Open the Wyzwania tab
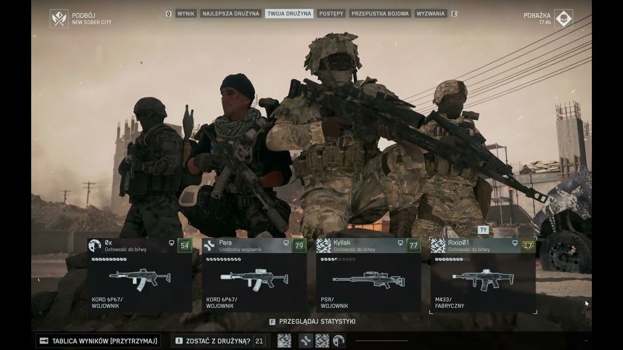This screenshot has width=623, height=350. point(431,14)
